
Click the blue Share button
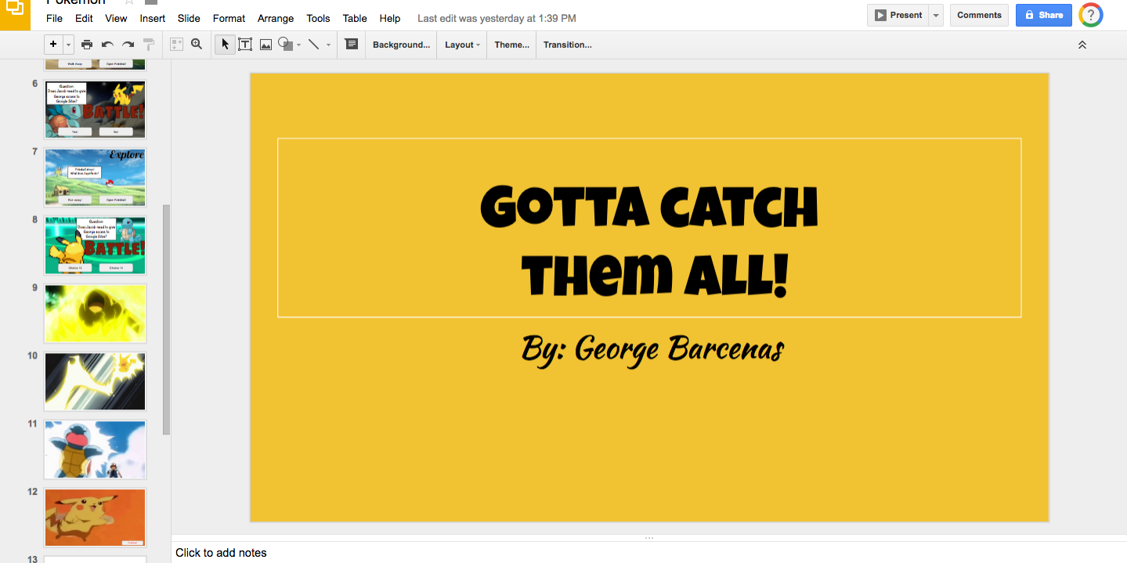tap(1043, 15)
